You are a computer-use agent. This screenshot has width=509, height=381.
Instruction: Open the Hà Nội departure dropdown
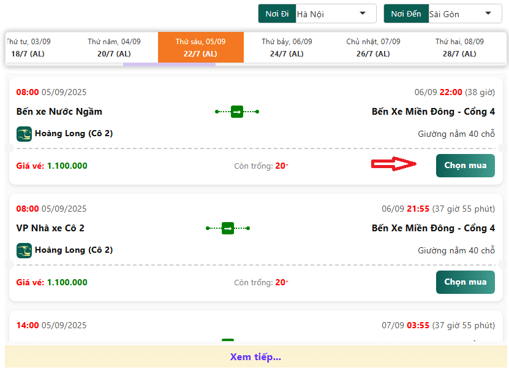(336, 13)
